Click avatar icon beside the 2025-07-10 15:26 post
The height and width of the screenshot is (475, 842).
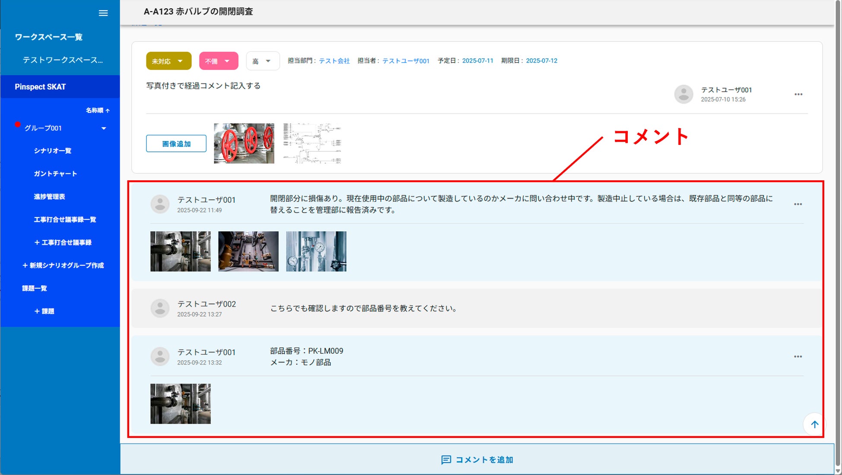[x=684, y=94]
